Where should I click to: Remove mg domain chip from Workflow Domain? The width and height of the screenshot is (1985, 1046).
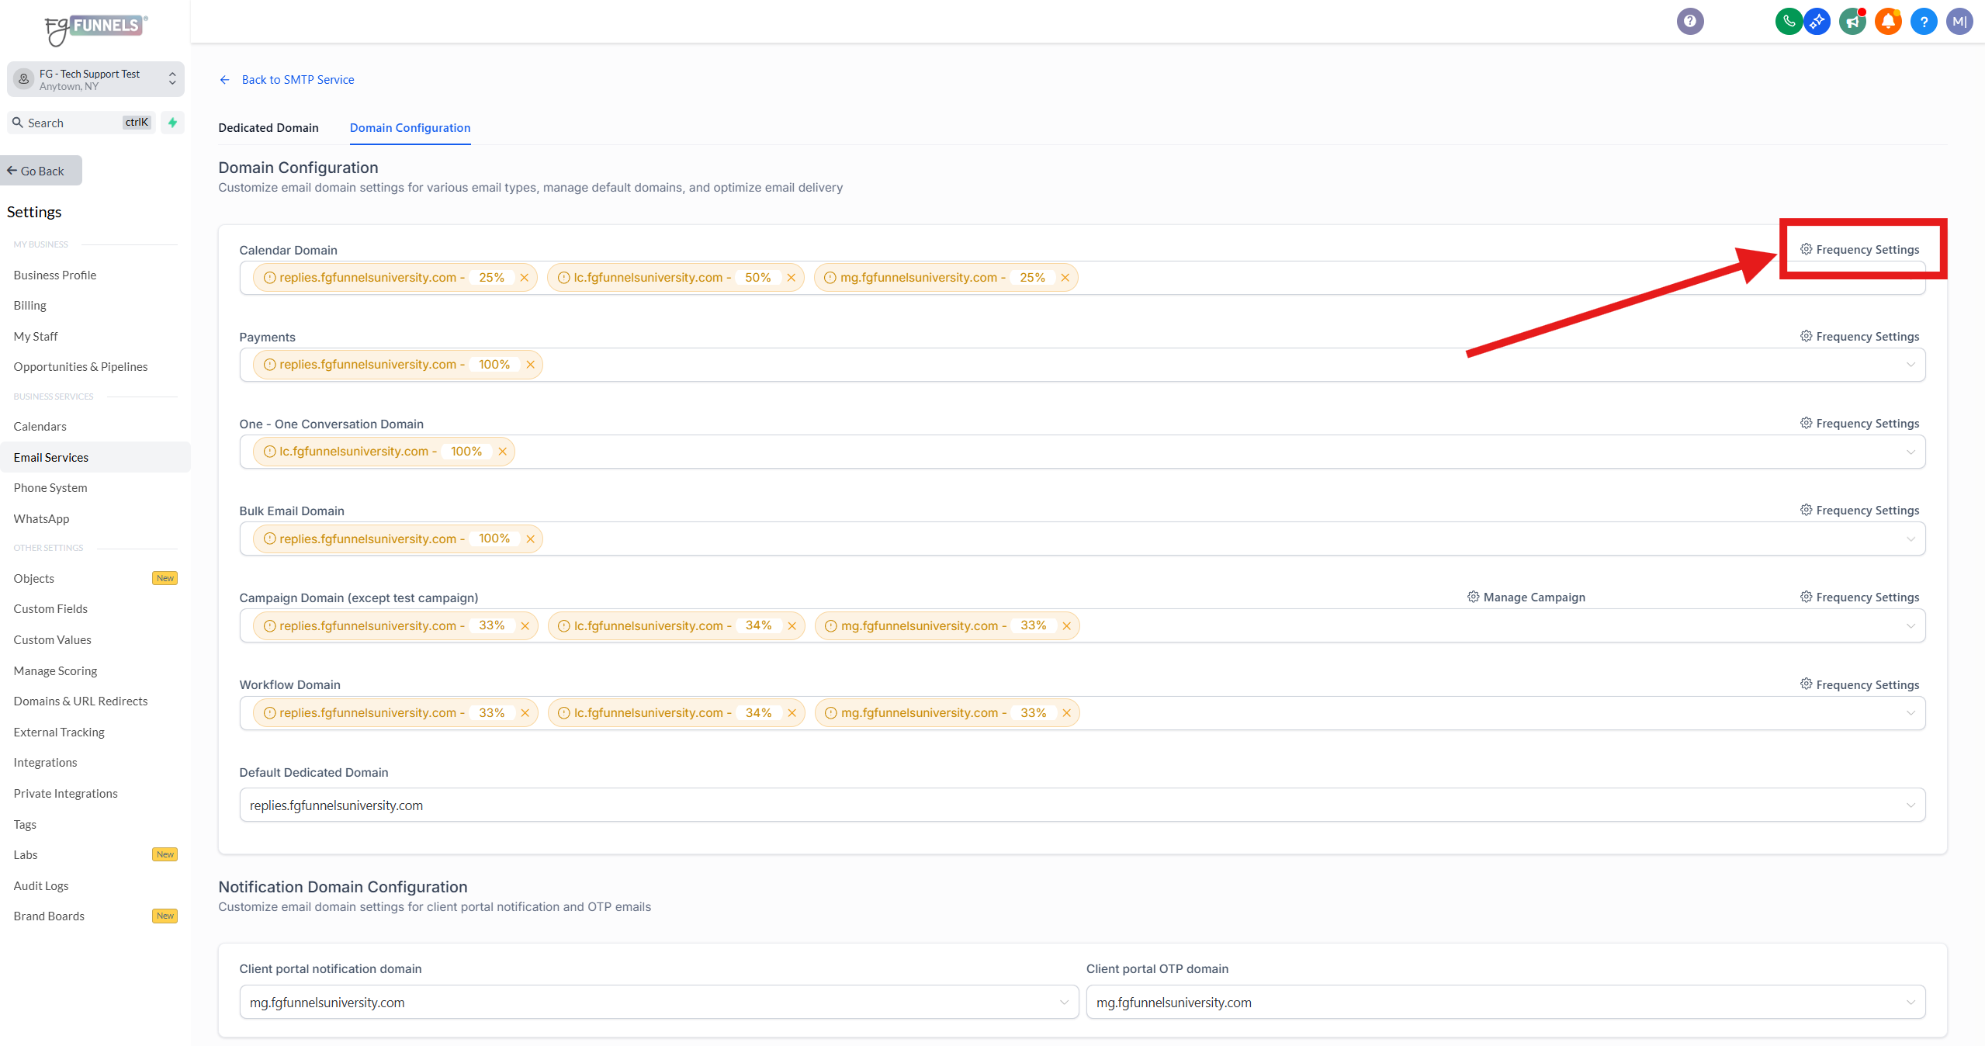(1066, 713)
